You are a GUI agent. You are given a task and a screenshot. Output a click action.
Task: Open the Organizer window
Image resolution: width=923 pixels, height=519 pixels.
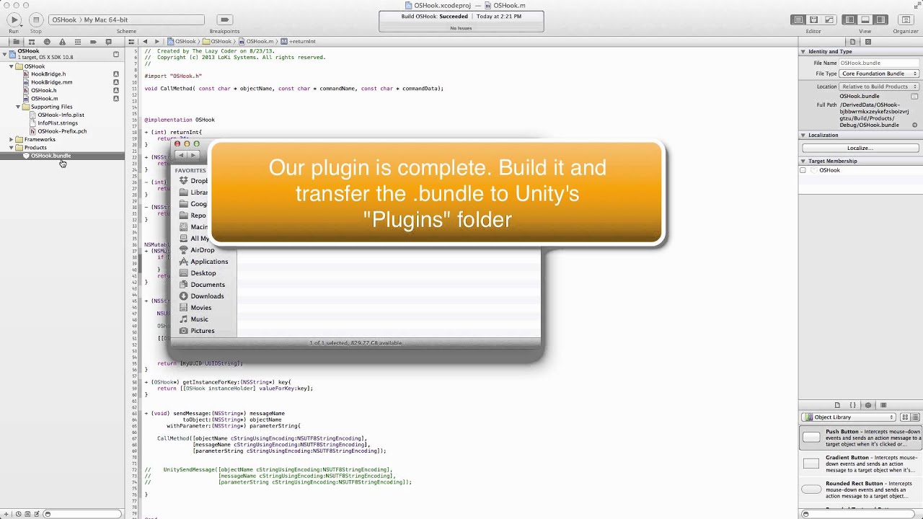point(906,20)
